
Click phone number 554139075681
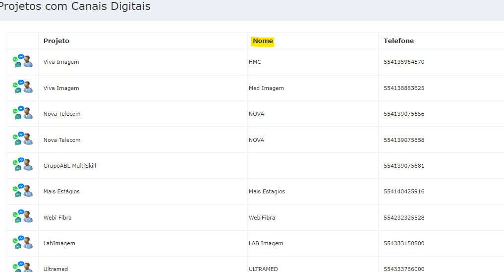click(404, 166)
